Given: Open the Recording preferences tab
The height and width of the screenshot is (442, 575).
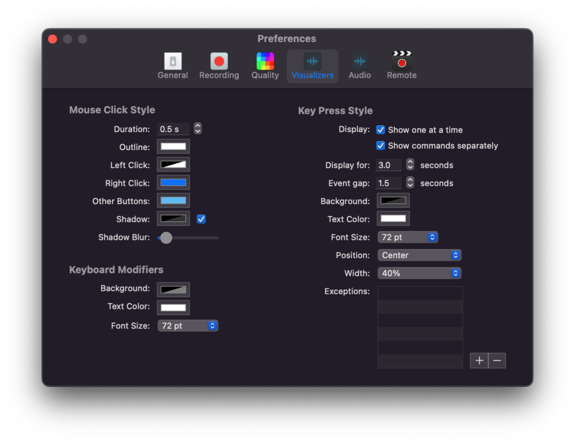Looking at the screenshot, I should click(219, 66).
